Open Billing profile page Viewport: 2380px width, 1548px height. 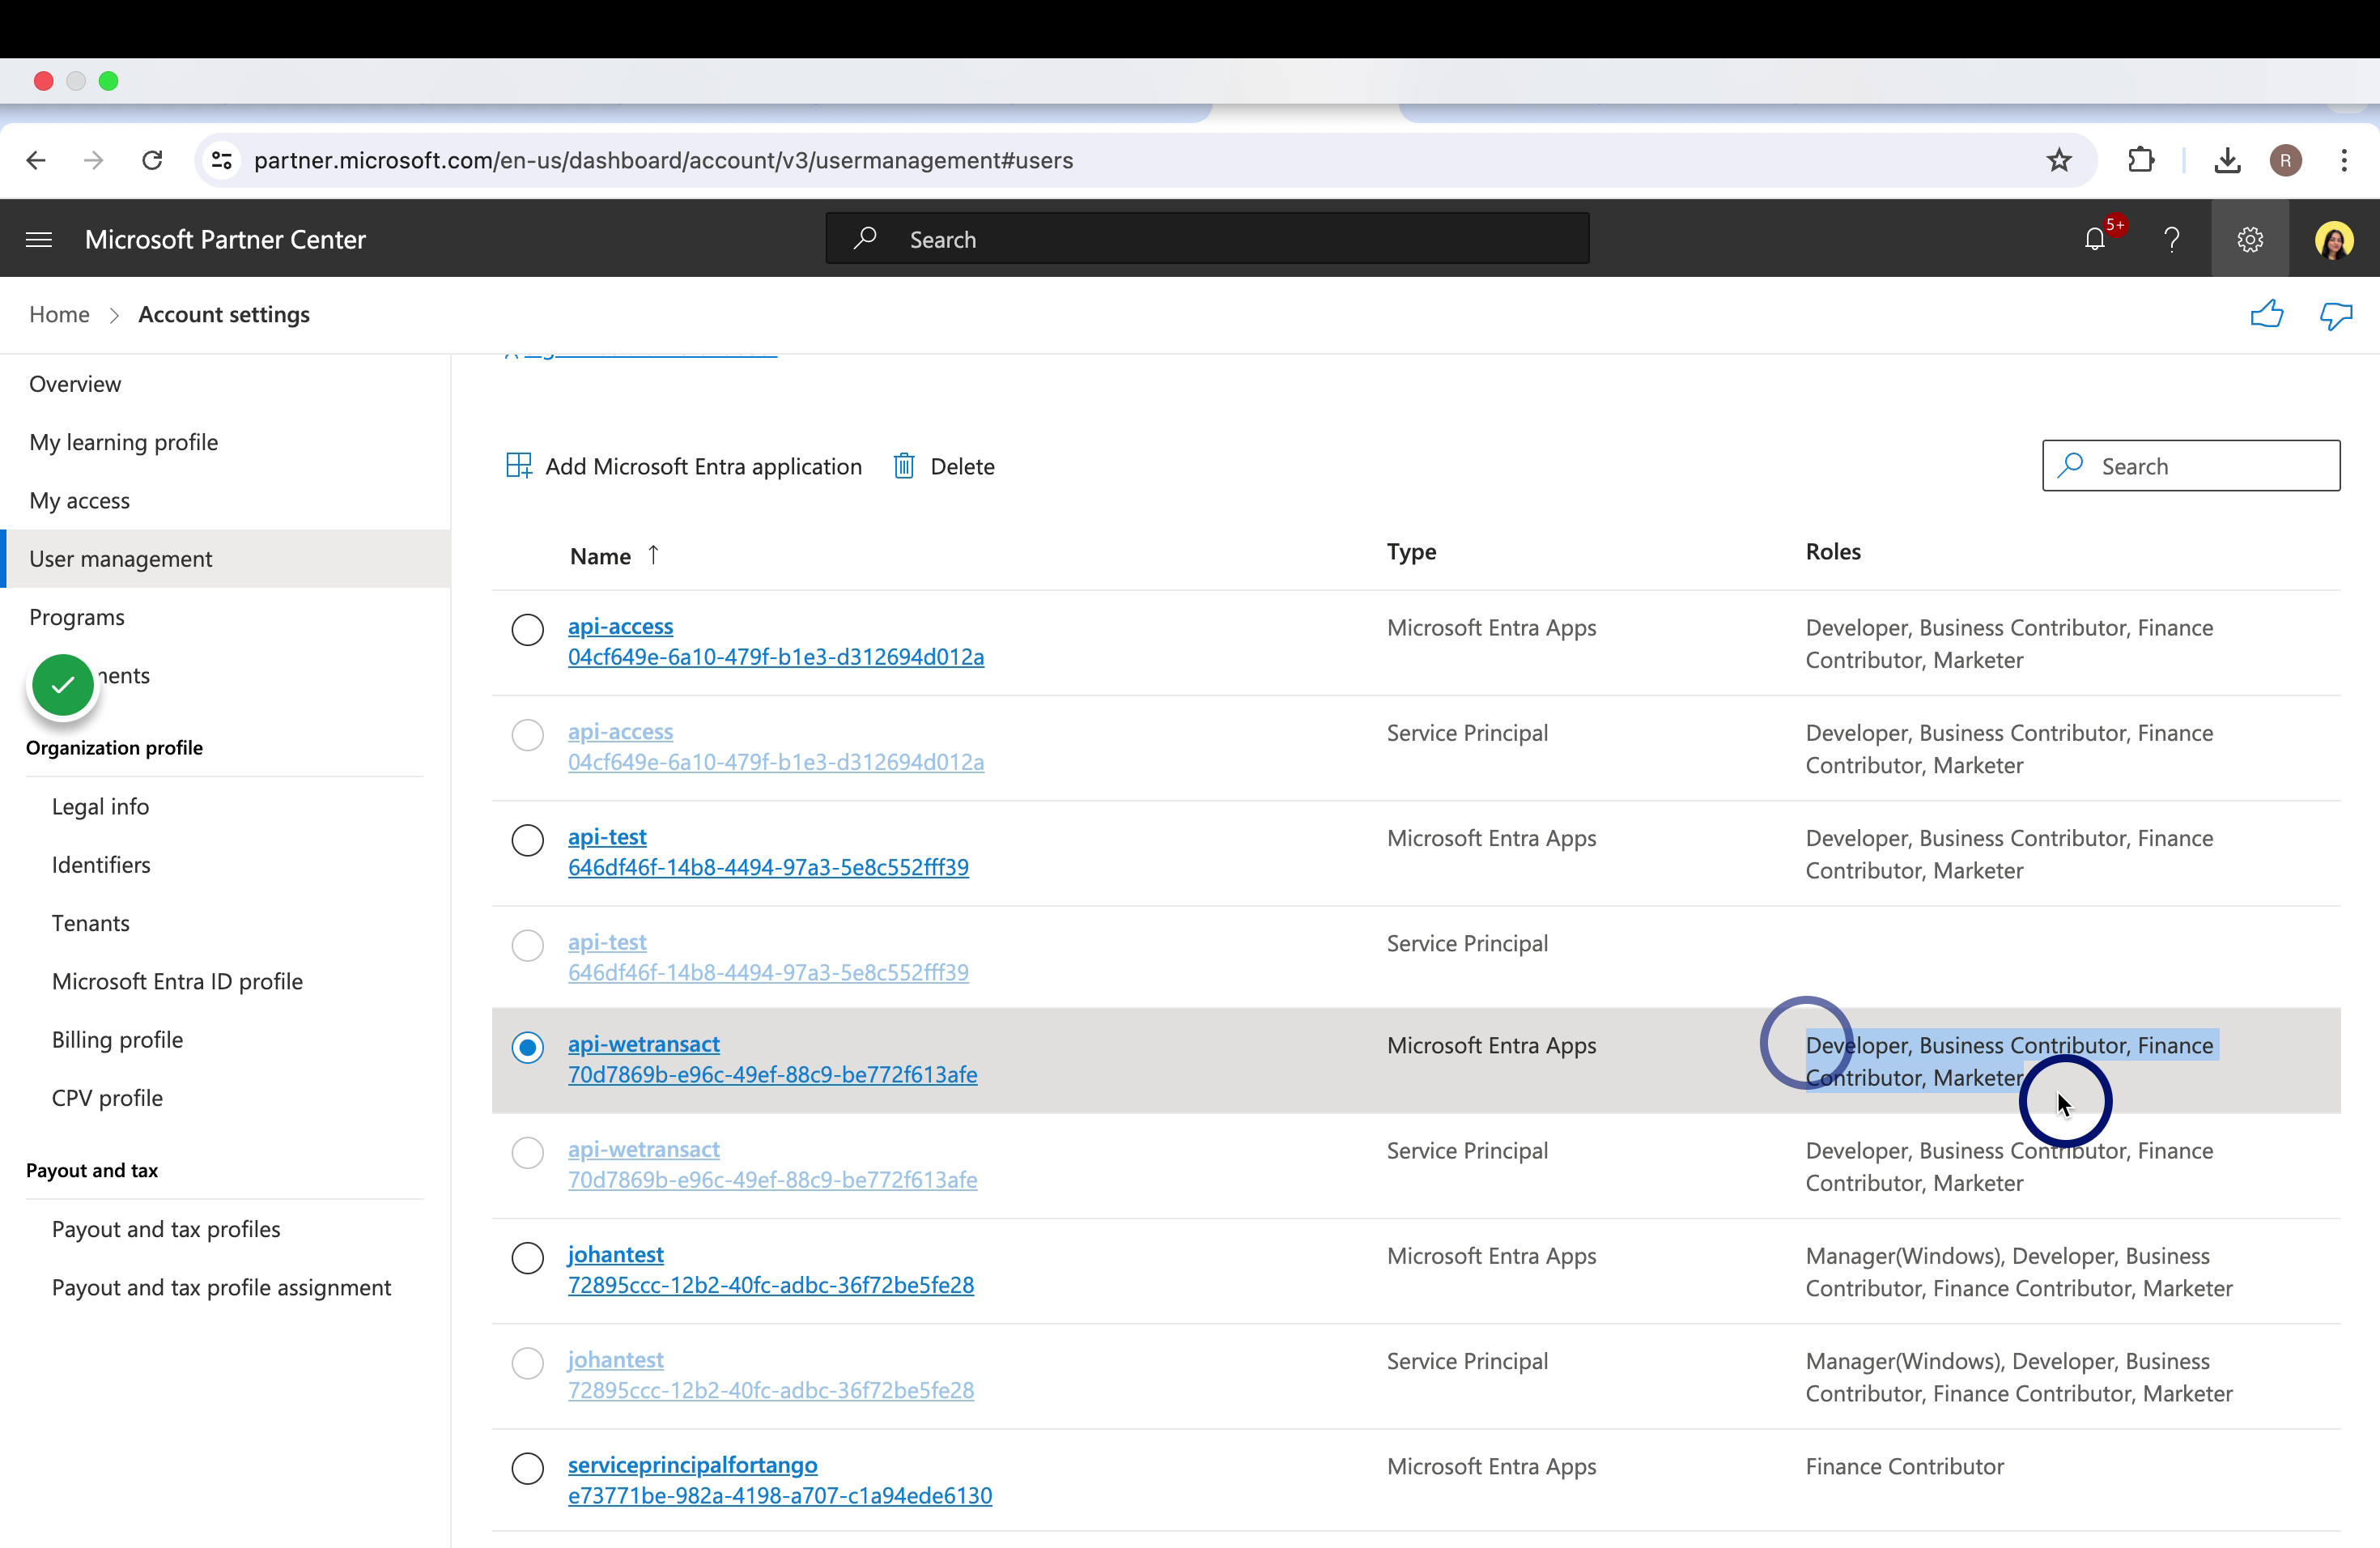coord(117,1039)
